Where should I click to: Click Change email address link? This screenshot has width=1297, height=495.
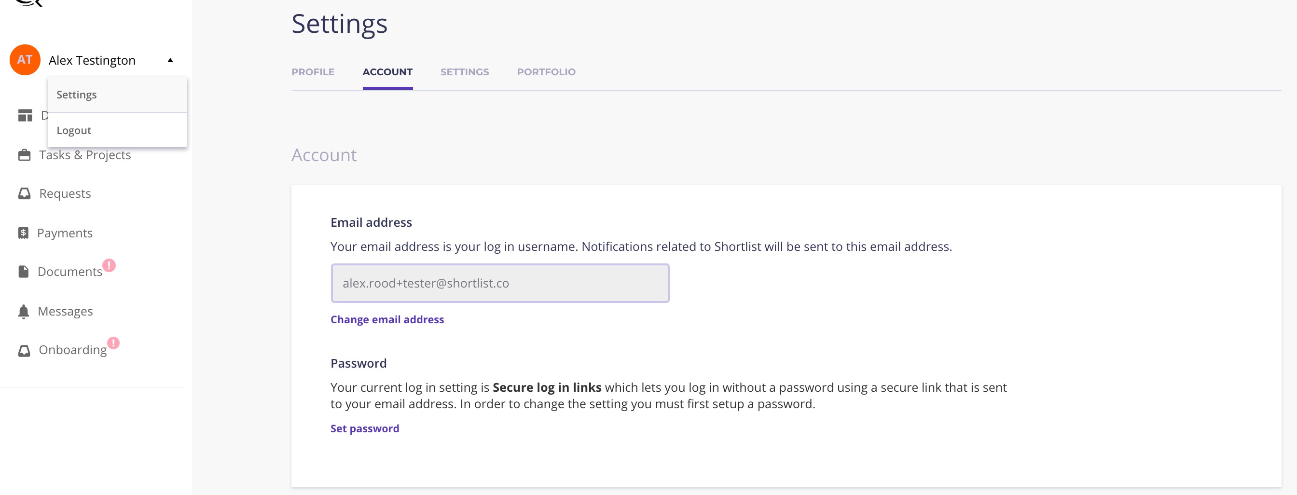pos(386,319)
